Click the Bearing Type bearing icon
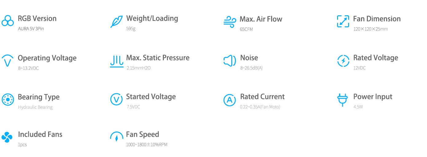The height and width of the screenshot is (157, 427). point(8,100)
